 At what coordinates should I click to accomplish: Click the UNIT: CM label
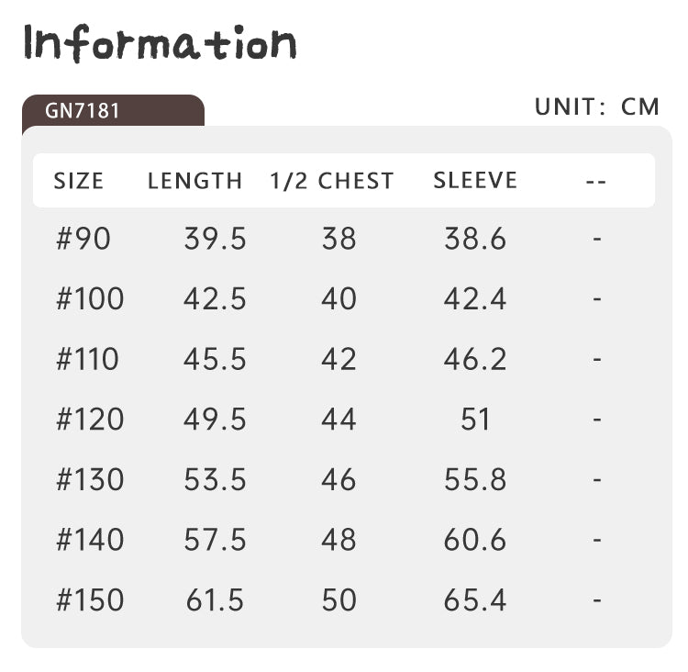pos(597,106)
